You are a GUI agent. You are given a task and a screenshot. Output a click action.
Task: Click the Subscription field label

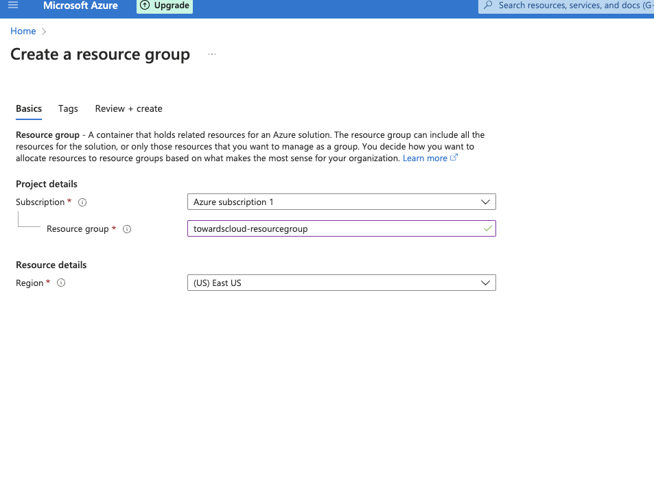click(40, 202)
